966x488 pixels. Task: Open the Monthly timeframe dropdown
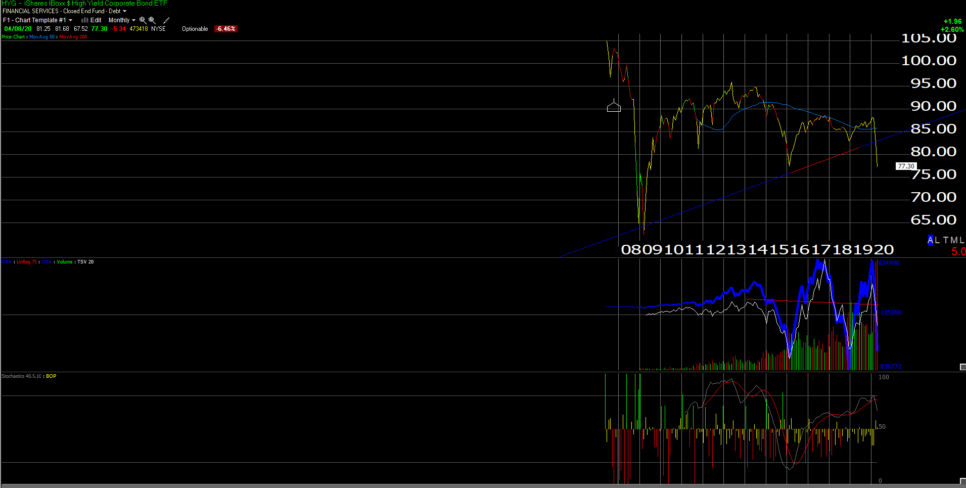122,20
